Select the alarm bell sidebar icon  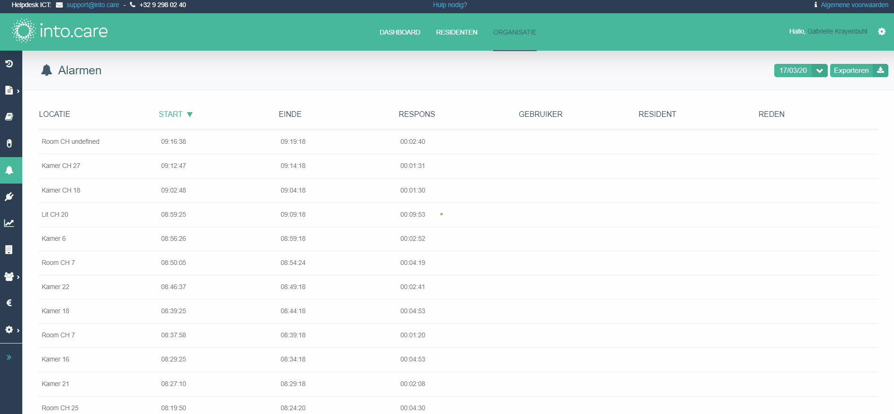[x=9, y=170]
